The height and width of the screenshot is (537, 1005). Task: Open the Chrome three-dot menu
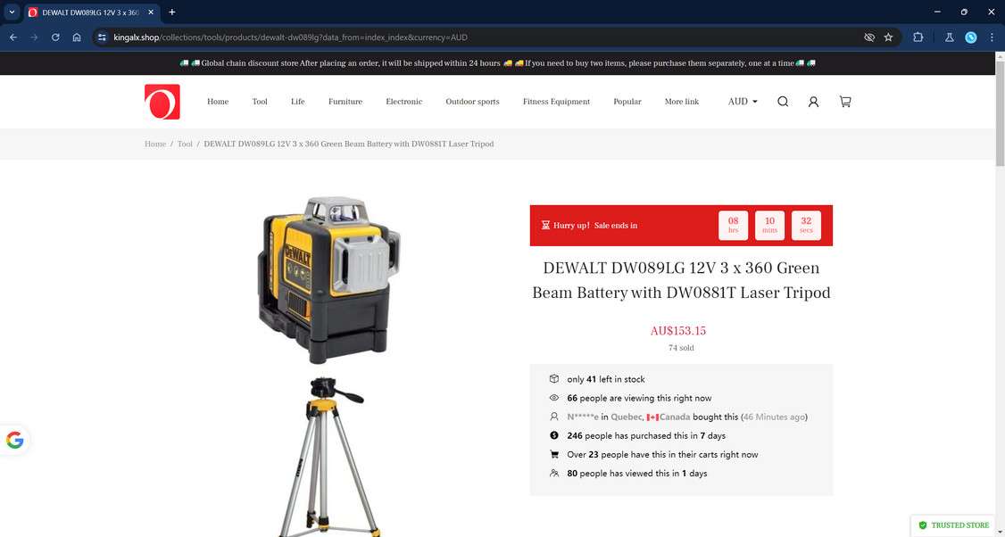(992, 37)
